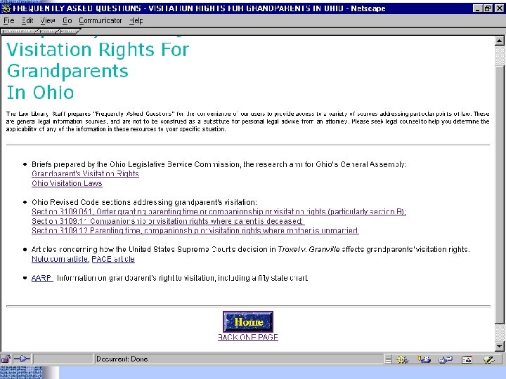
Task: Click the status bar progress field
Action: tap(63, 359)
